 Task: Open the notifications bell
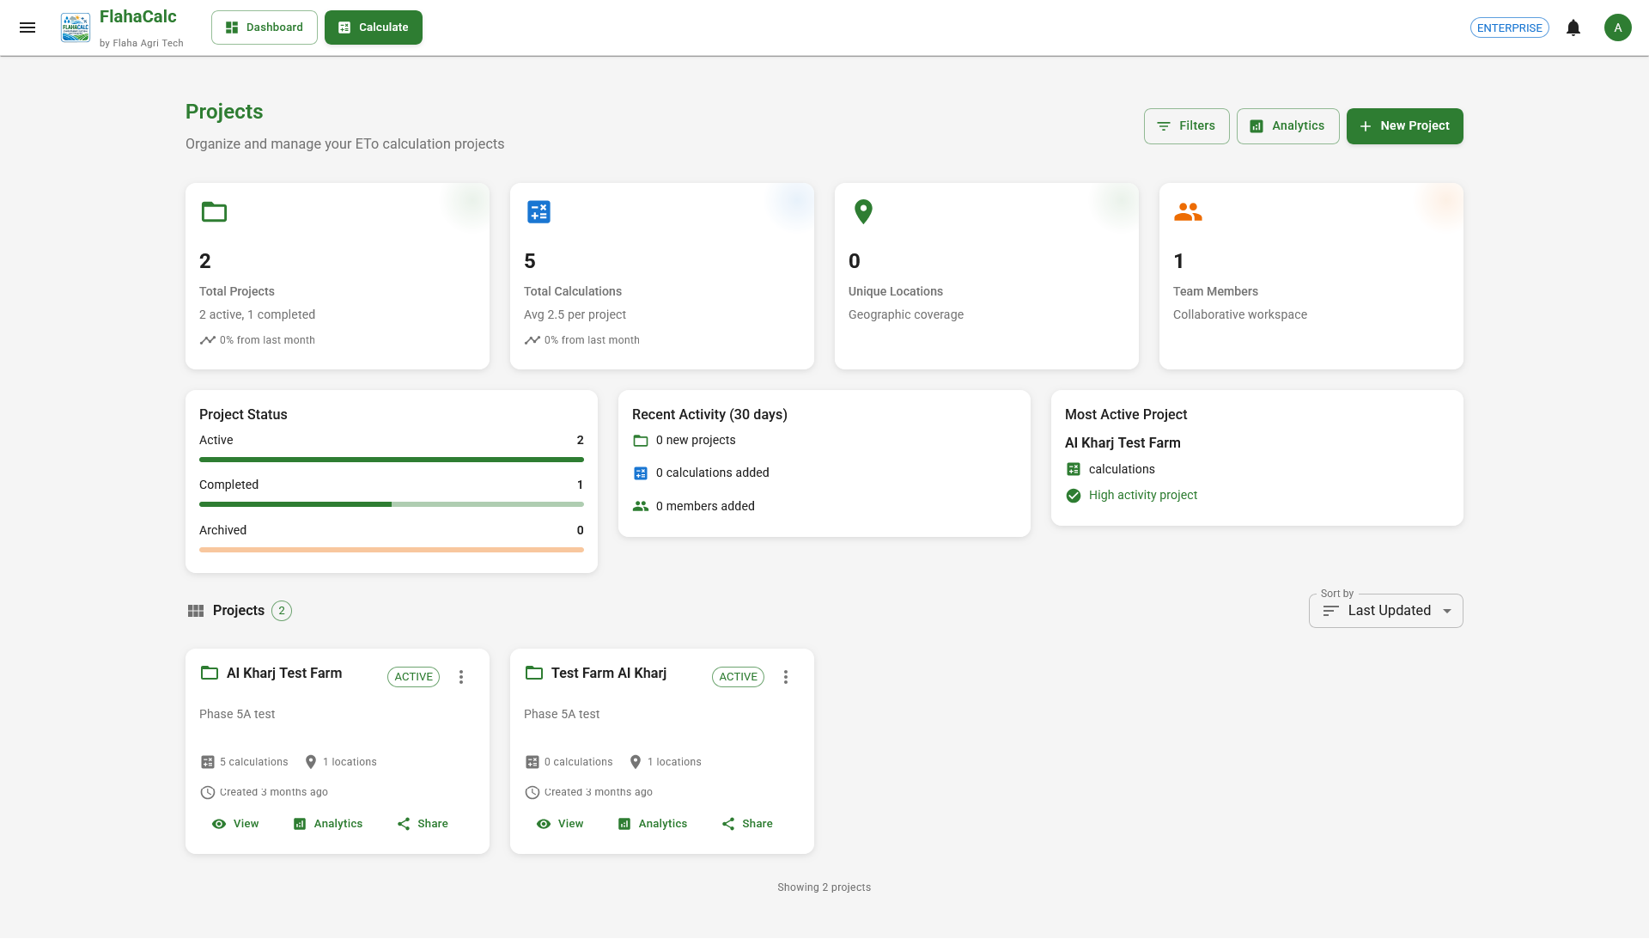pyautogui.click(x=1573, y=27)
